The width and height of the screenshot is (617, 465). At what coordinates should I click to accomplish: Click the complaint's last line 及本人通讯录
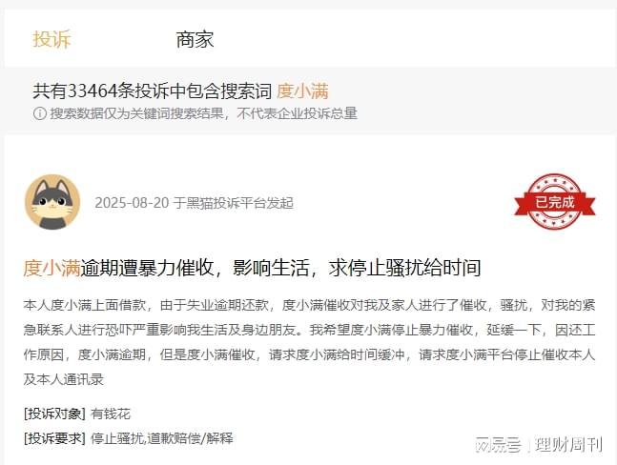coord(63,379)
